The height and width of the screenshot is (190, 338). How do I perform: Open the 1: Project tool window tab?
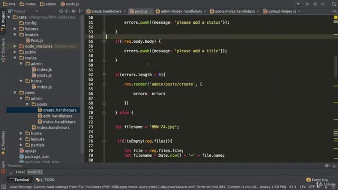coord(3,22)
